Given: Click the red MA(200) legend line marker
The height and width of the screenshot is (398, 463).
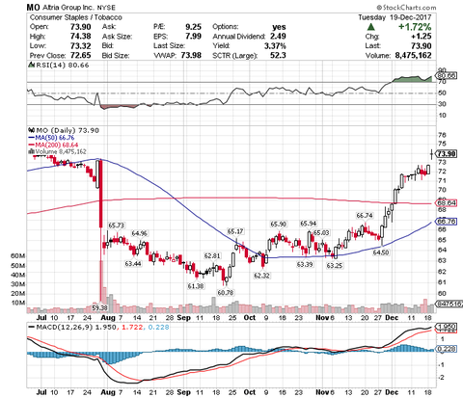Looking at the screenshot, I should [x=31, y=145].
